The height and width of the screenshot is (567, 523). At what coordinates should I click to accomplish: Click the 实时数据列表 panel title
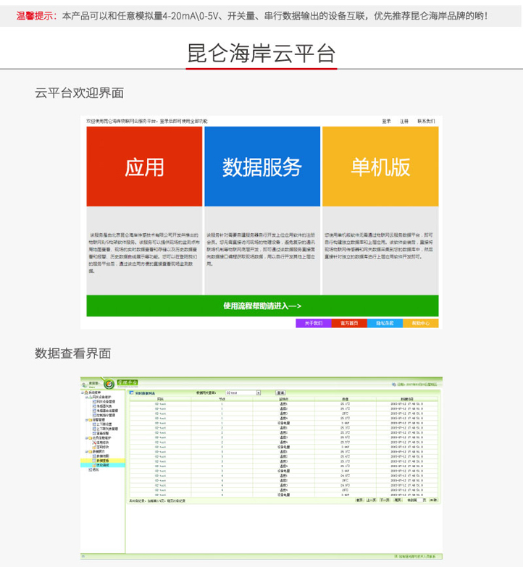pyautogui.click(x=145, y=393)
